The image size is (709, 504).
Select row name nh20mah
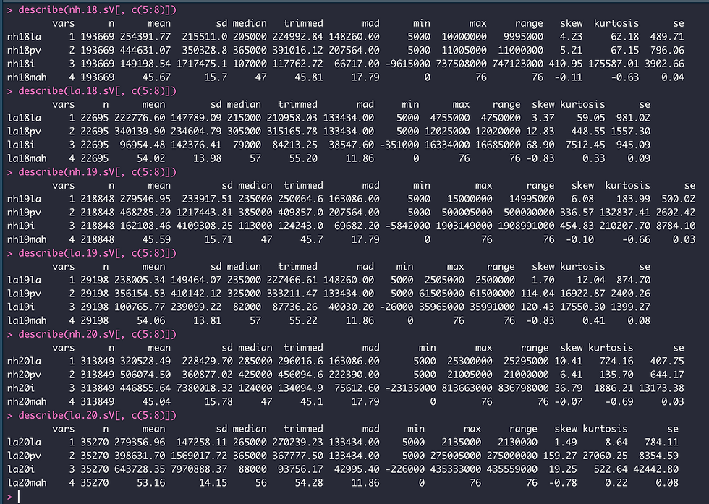pos(27,402)
